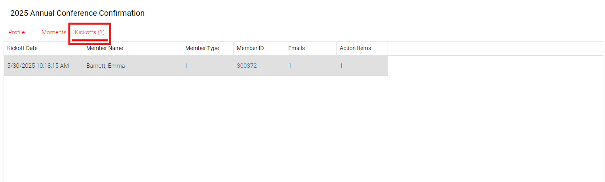605x182 pixels.
Task: Open the Emails count link for Emma
Action: click(290, 66)
